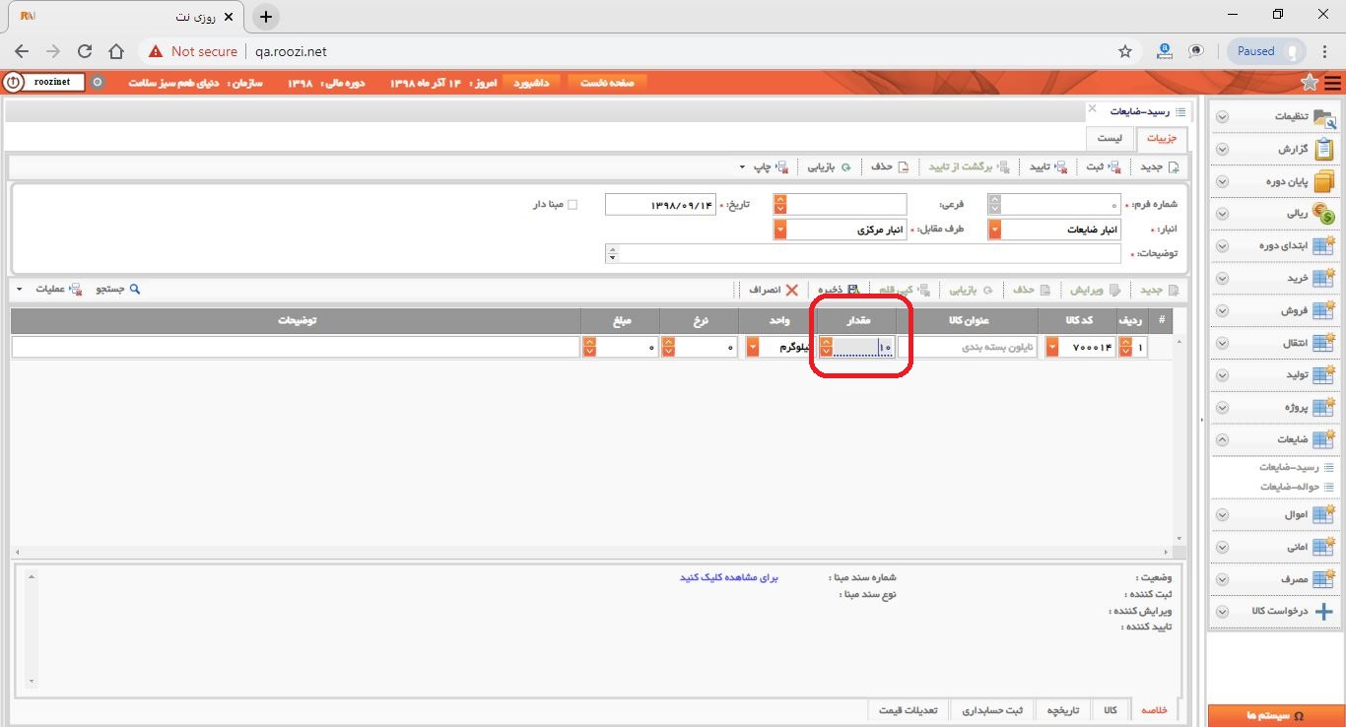The height and width of the screenshot is (727, 1346).
Task: Open the فروش sales sidebar icon
Action: coord(1324,311)
